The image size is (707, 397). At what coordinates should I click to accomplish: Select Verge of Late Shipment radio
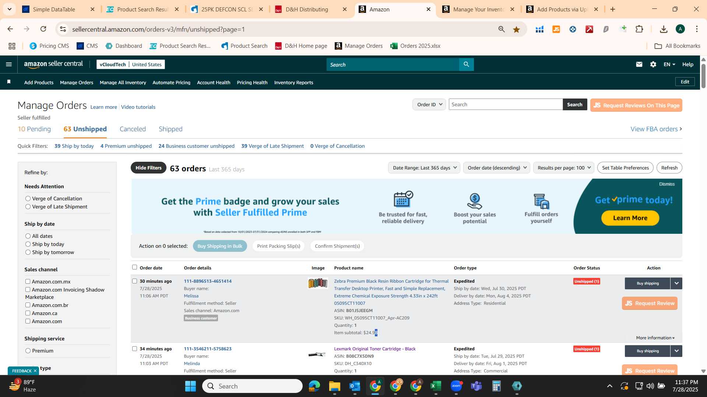28,207
